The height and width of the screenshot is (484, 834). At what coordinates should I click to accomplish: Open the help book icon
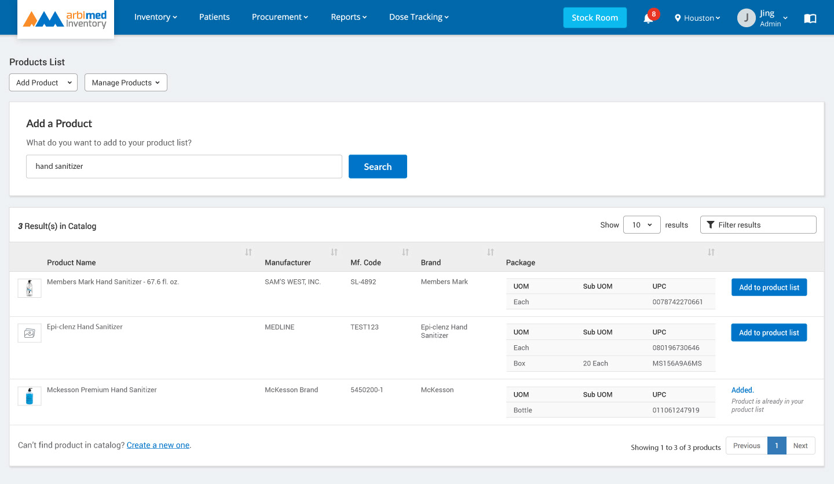(810, 19)
